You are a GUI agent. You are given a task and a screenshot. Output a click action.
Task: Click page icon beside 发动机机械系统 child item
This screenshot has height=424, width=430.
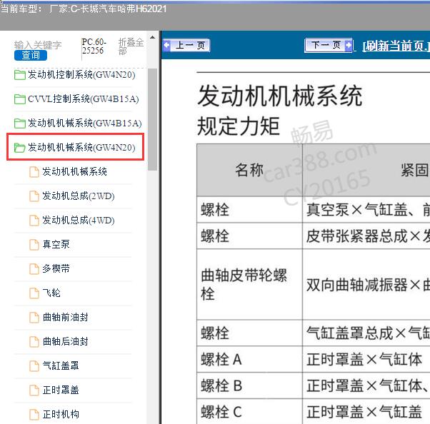pyautogui.click(x=34, y=172)
